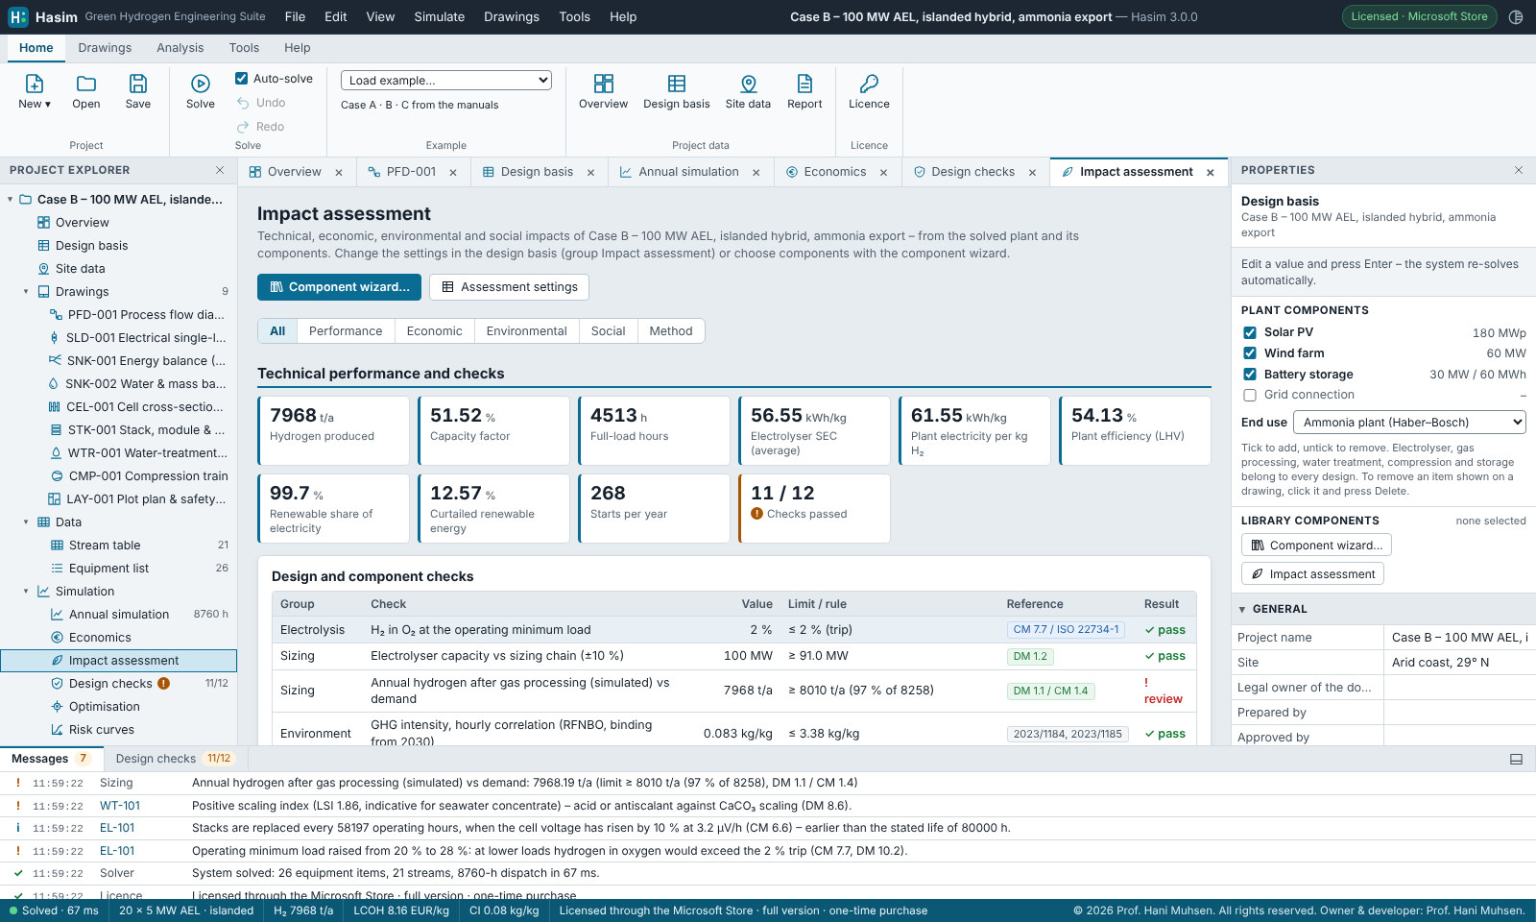Untick the Solar PV component

1250,332
